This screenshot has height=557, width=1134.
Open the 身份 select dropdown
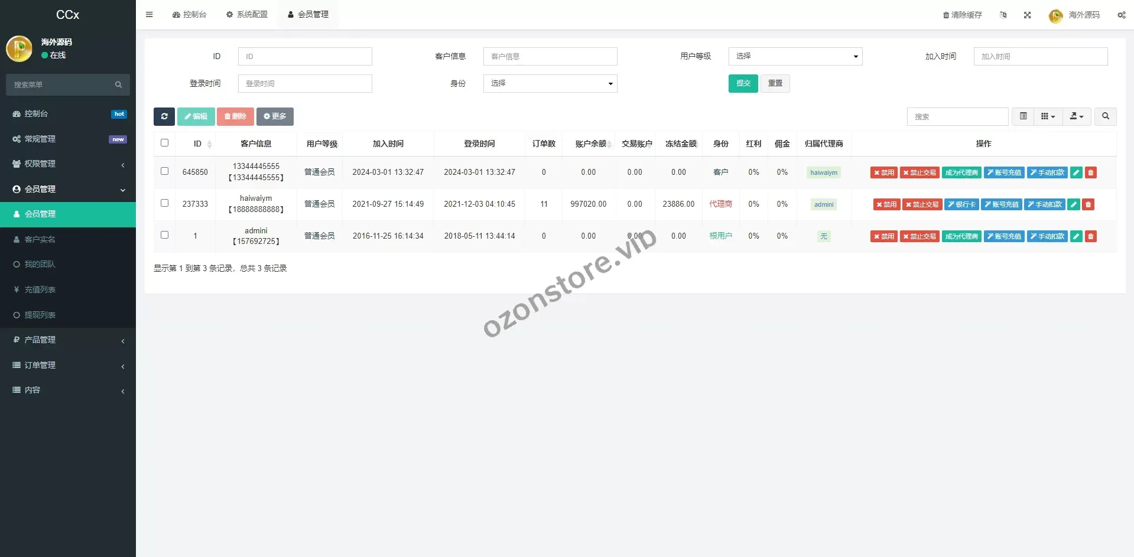click(x=550, y=83)
